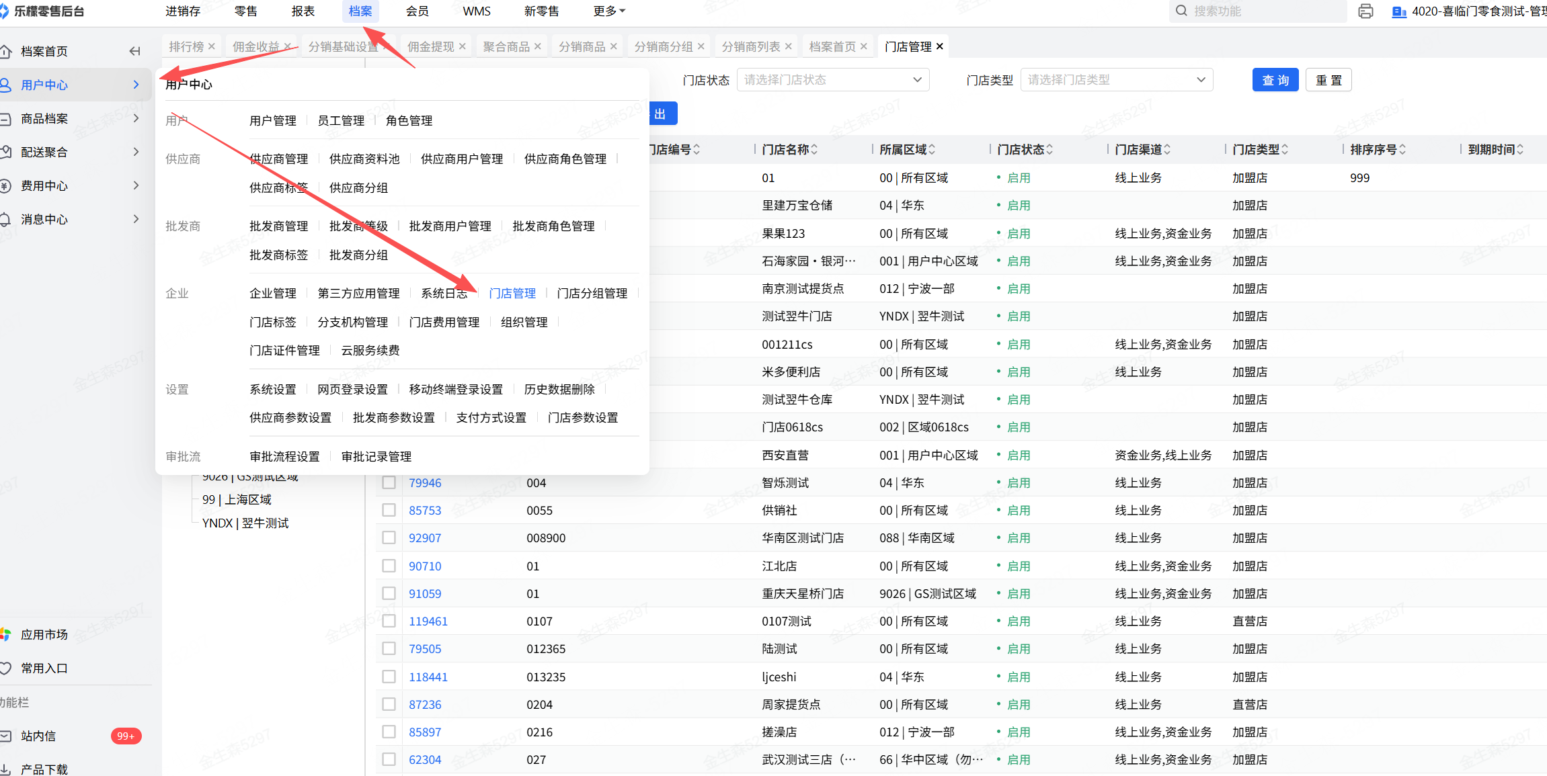Click the blue 查询 button
This screenshot has width=1547, height=776.
coord(1275,80)
